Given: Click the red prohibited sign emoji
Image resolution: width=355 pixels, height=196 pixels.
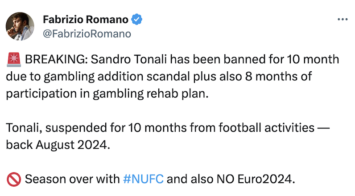Looking at the screenshot, I should (x=13, y=180).
